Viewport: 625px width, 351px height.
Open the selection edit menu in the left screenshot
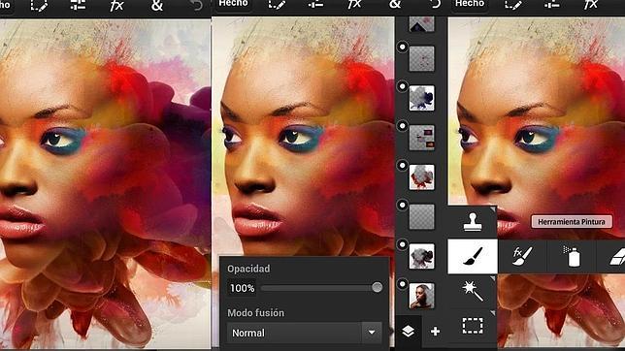click(x=39, y=6)
